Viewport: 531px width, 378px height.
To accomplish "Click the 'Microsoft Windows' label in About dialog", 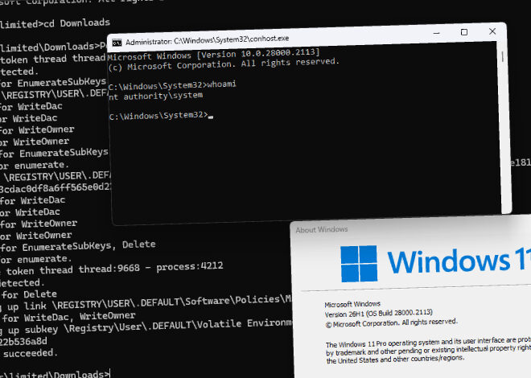I will 352,304.
